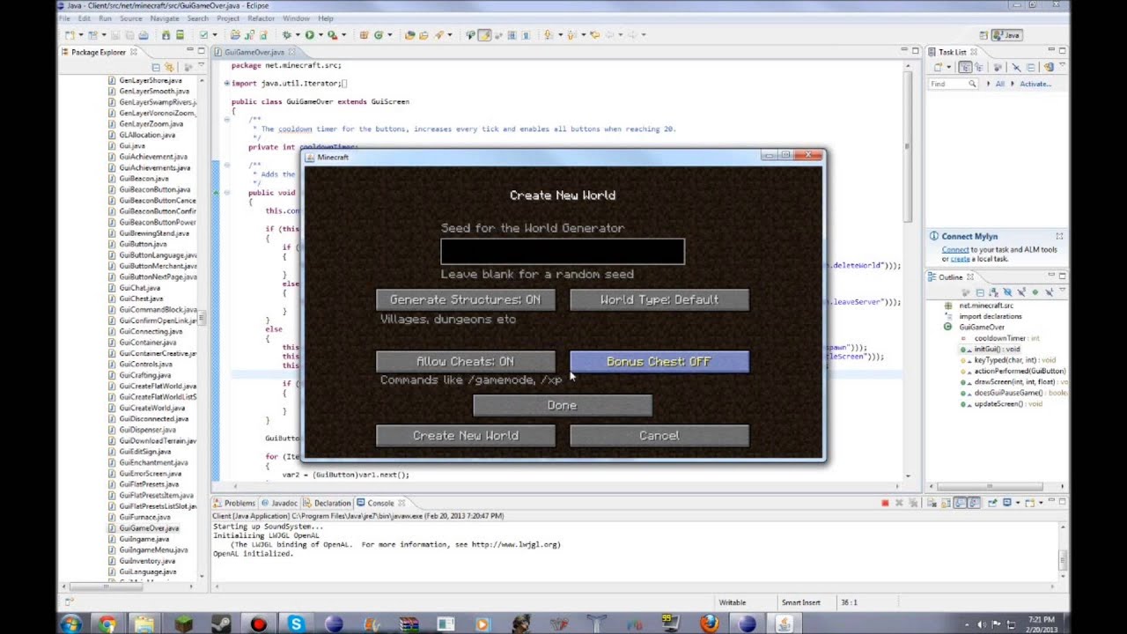Click Cancel in the Minecraft window
This screenshot has width=1127, height=634.
click(x=659, y=436)
